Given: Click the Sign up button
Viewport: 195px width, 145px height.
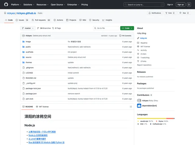Looking at the screenshot, I should (x=180, y=5).
